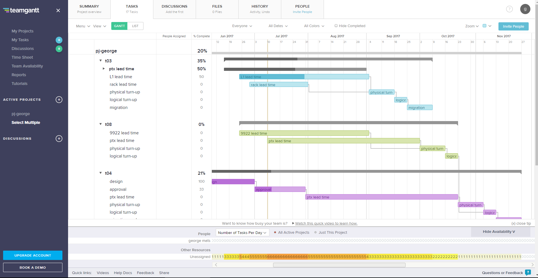Add a new discussion with plus icon
This screenshot has width=538, height=278.
(59, 139)
